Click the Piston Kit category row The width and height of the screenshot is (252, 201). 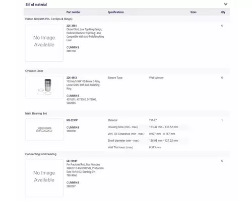click(127, 19)
